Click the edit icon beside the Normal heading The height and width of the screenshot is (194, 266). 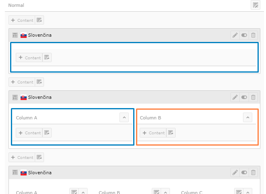coord(255,5)
